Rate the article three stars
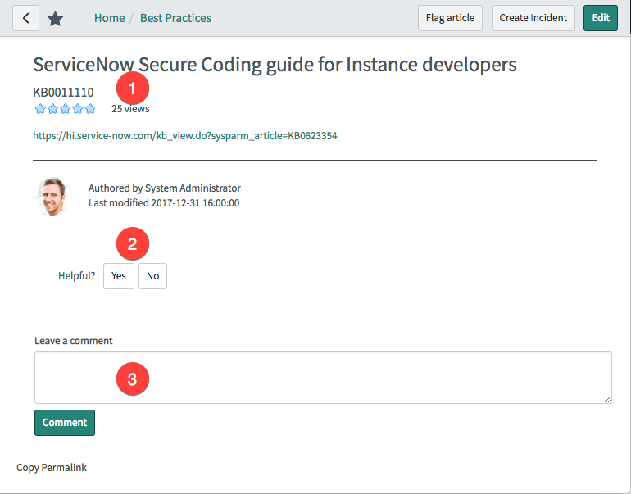 [x=66, y=109]
